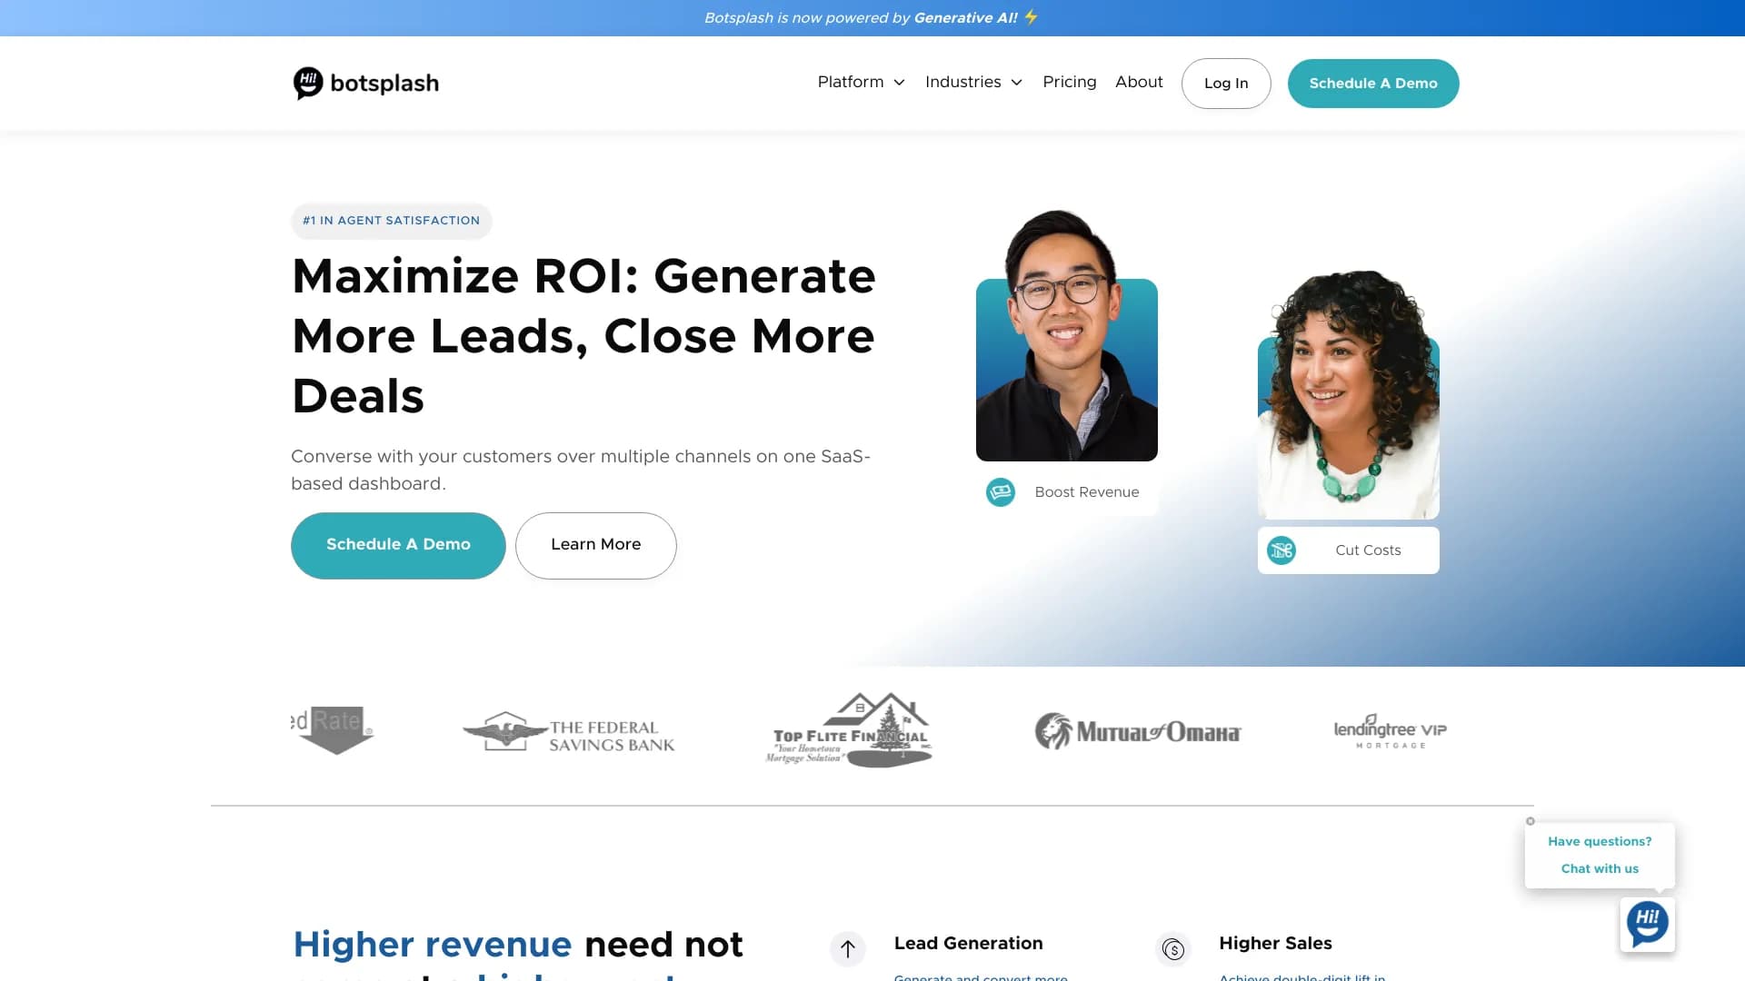Click the Schedule A Demo hero button
The width and height of the screenshot is (1745, 981).
pyautogui.click(x=398, y=545)
